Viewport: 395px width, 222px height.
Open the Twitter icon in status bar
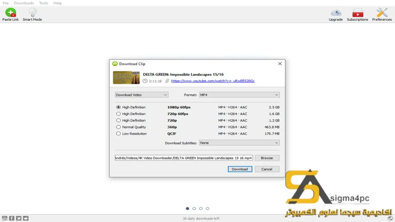click(x=18, y=218)
